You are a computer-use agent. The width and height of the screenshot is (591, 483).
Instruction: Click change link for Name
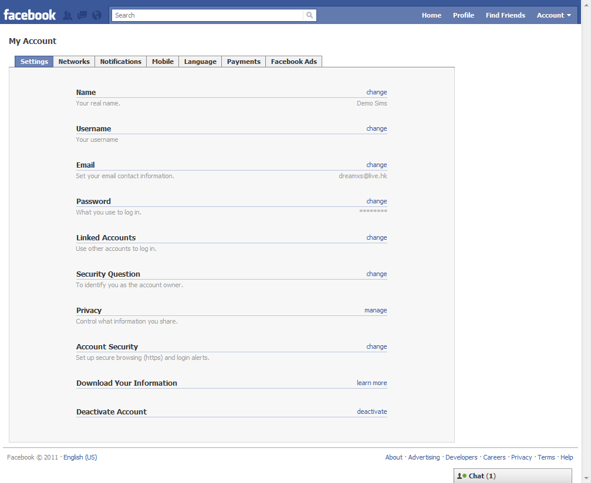pos(377,92)
